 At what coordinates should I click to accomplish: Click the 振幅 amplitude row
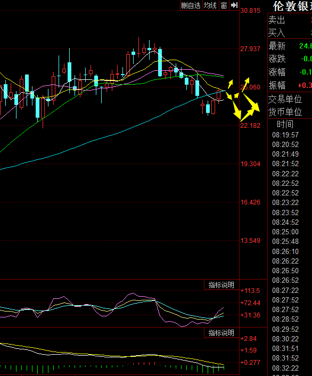coord(290,85)
